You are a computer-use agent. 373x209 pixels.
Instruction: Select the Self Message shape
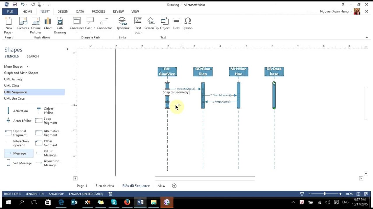pyautogui.click(x=19, y=163)
